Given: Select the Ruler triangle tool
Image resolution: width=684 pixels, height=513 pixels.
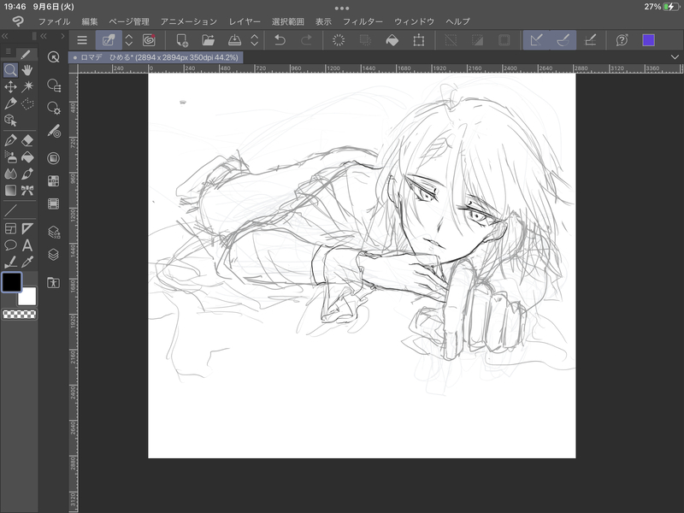Looking at the screenshot, I should click(27, 228).
